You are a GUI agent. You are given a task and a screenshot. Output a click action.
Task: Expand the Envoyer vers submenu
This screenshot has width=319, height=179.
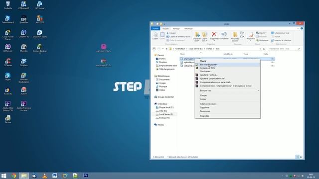(x=227, y=90)
